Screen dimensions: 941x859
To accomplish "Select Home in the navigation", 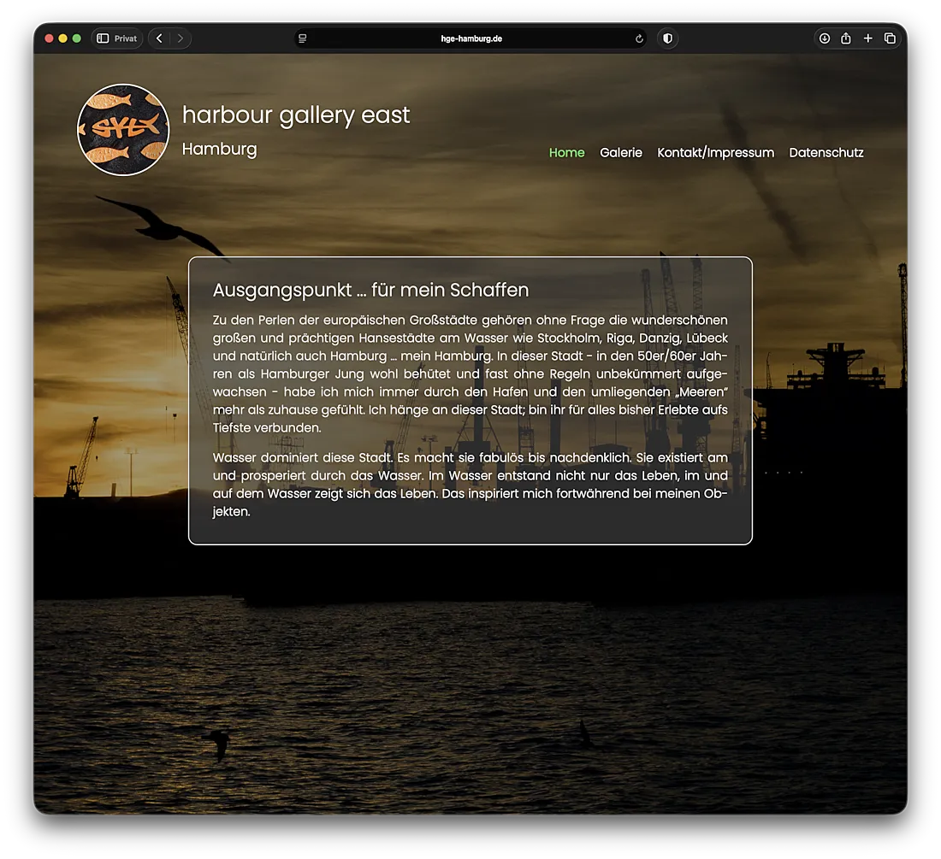I will point(566,153).
